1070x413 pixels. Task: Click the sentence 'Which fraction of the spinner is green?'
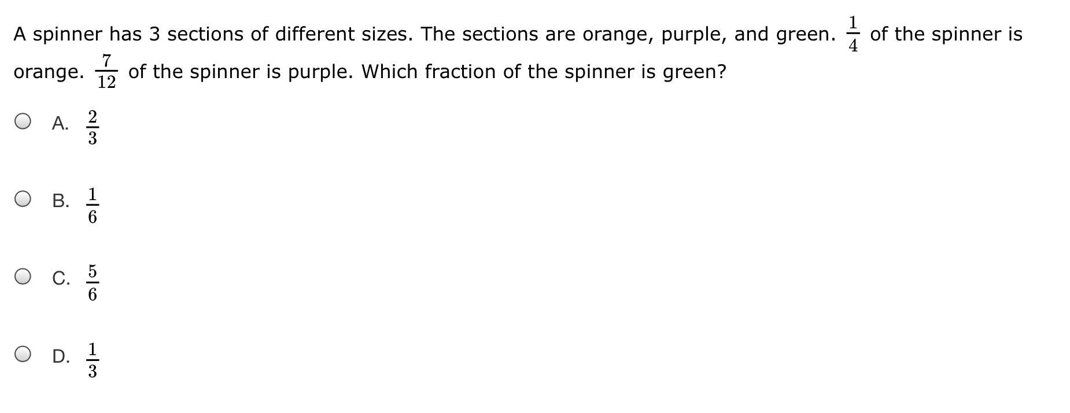pos(543,72)
